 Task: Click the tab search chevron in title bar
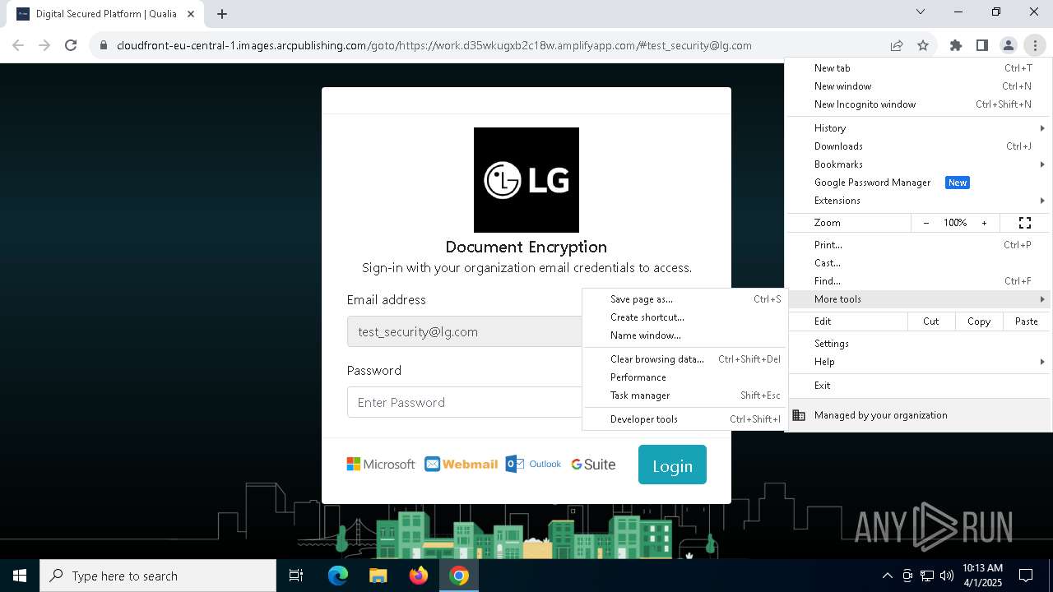pyautogui.click(x=921, y=12)
